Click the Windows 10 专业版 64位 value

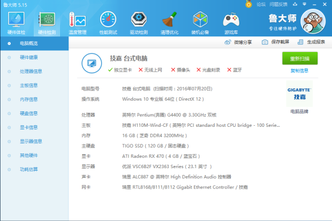pyautogui.click(x=163, y=99)
